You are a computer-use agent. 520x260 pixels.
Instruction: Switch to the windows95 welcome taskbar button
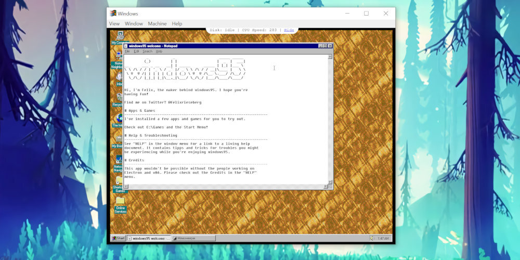(149, 238)
